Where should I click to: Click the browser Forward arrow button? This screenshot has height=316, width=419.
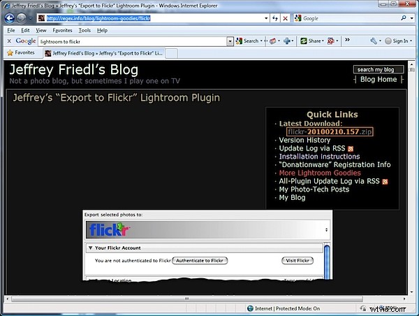[x=22, y=18]
